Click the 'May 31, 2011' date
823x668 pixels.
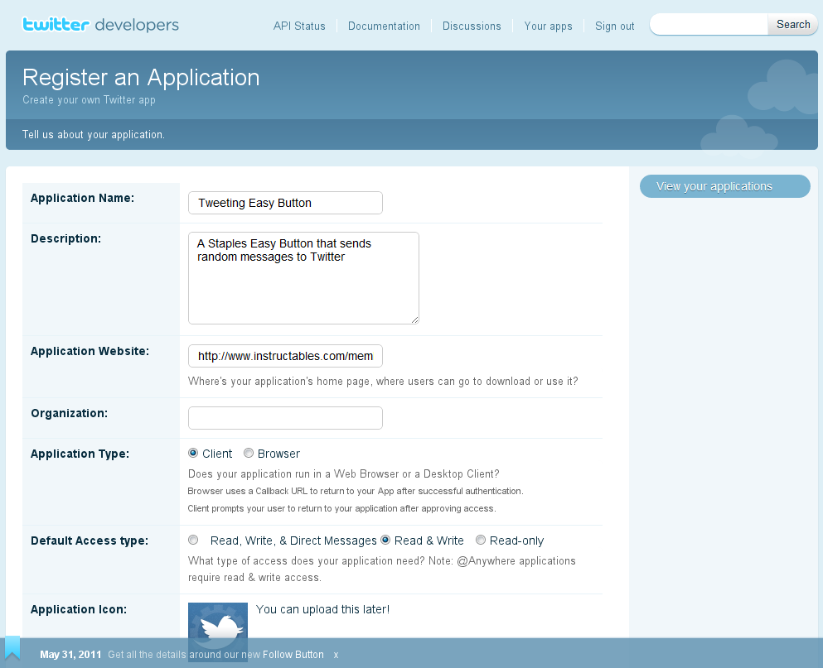point(70,655)
